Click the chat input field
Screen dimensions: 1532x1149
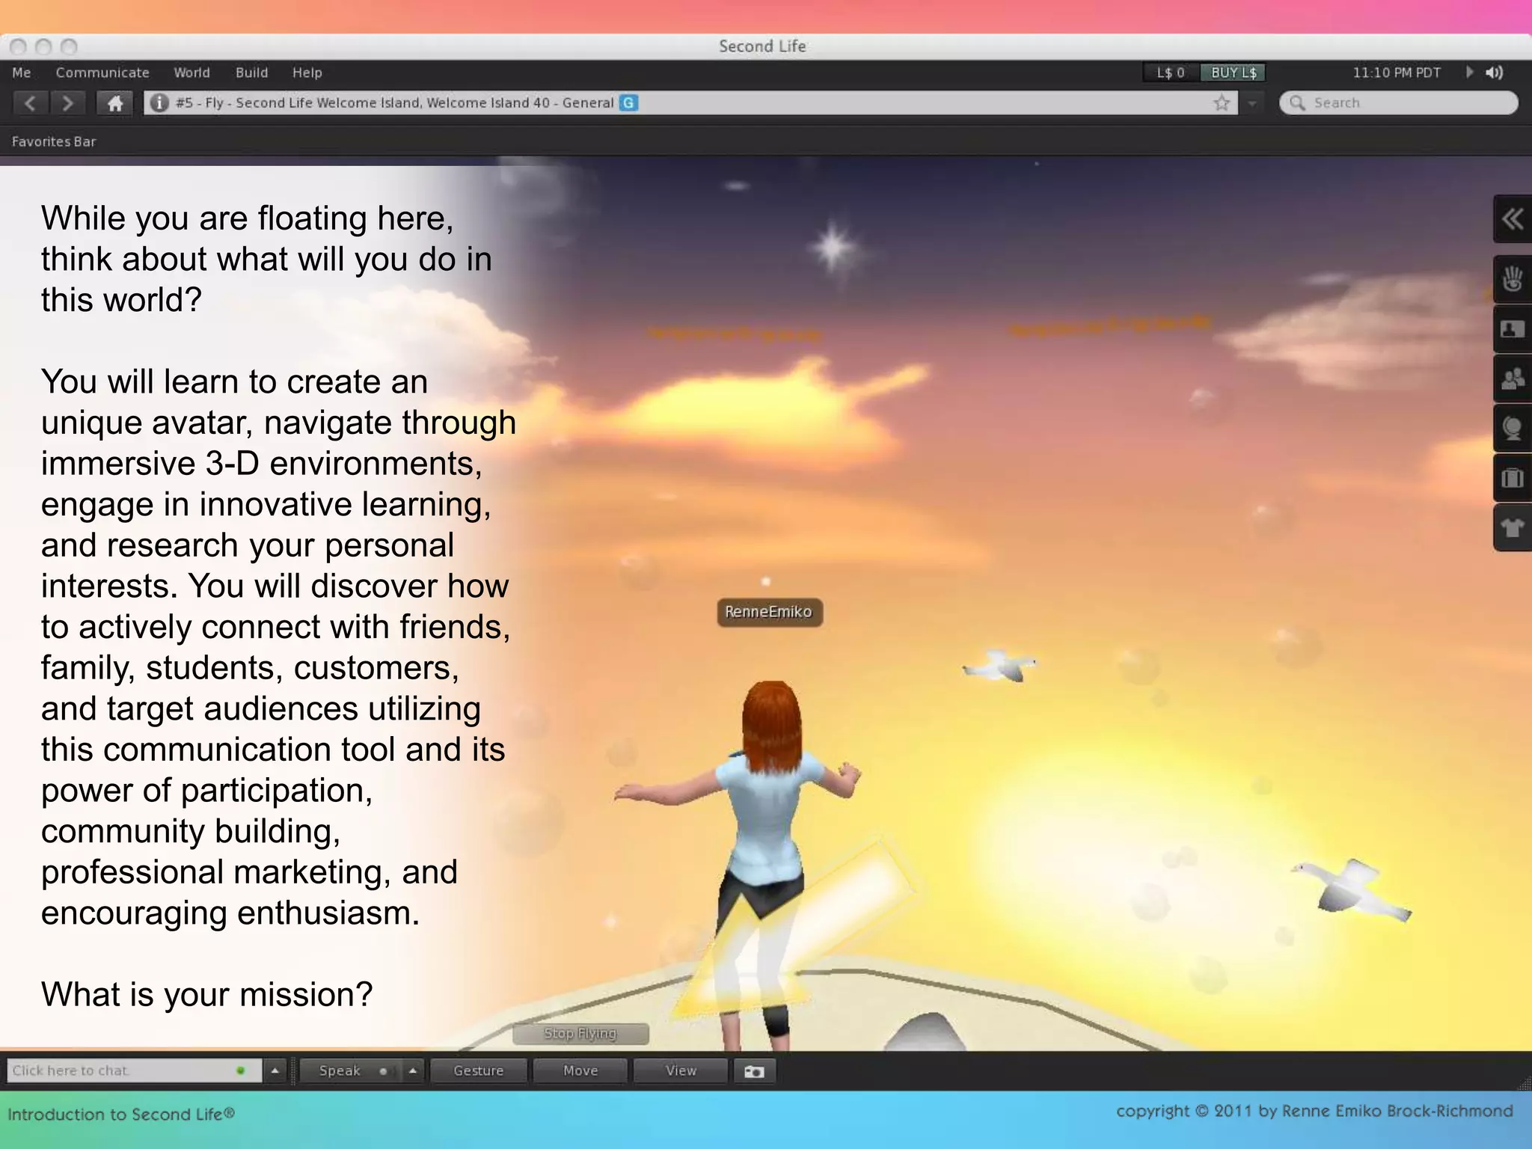[135, 1070]
